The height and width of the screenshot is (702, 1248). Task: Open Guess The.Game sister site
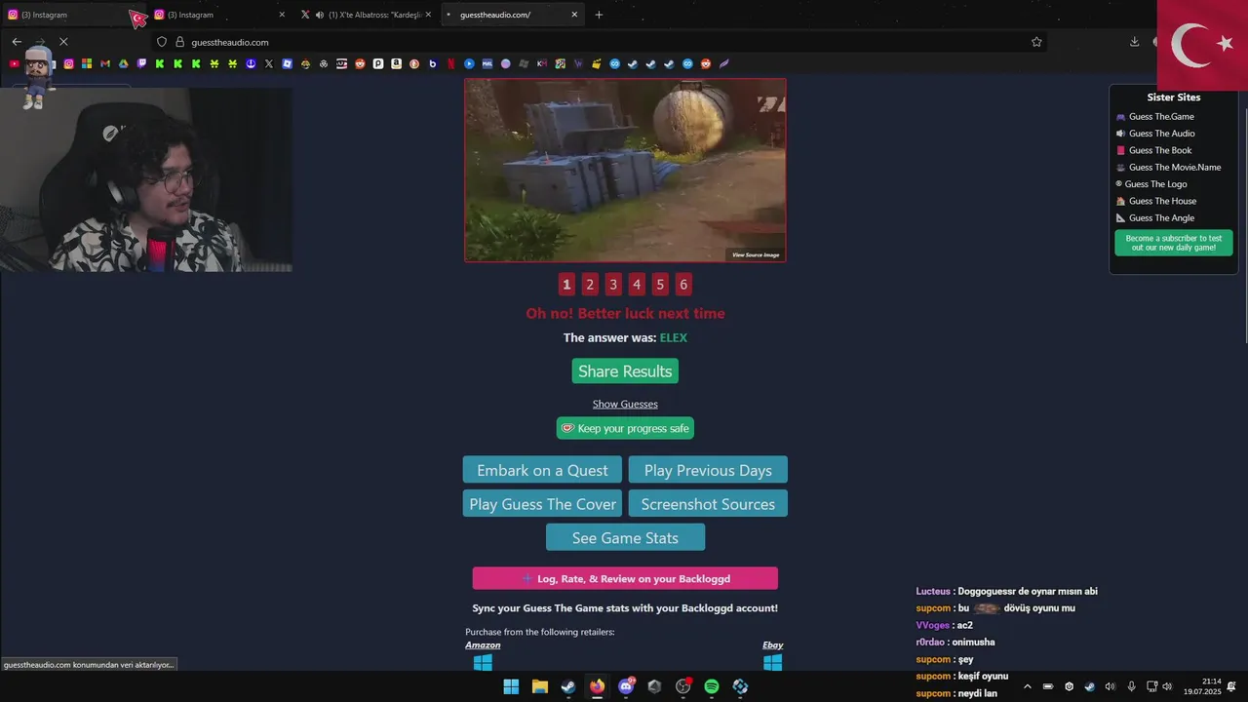click(x=1161, y=117)
